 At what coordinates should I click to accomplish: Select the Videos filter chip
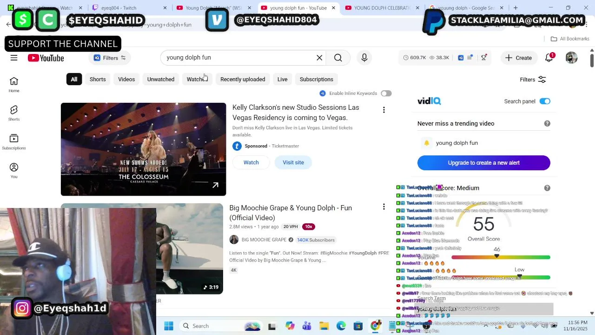(x=126, y=79)
